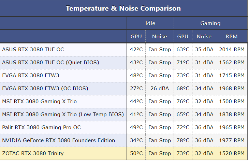Screen dimensions: 248x161
Task: Click the 26 dBA idle noise cell
Action: coord(159,89)
